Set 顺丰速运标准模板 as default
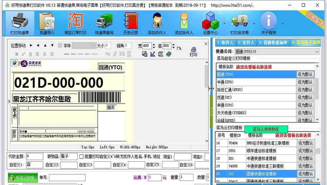The width and height of the screenshot is (327, 185). (x=305, y=151)
